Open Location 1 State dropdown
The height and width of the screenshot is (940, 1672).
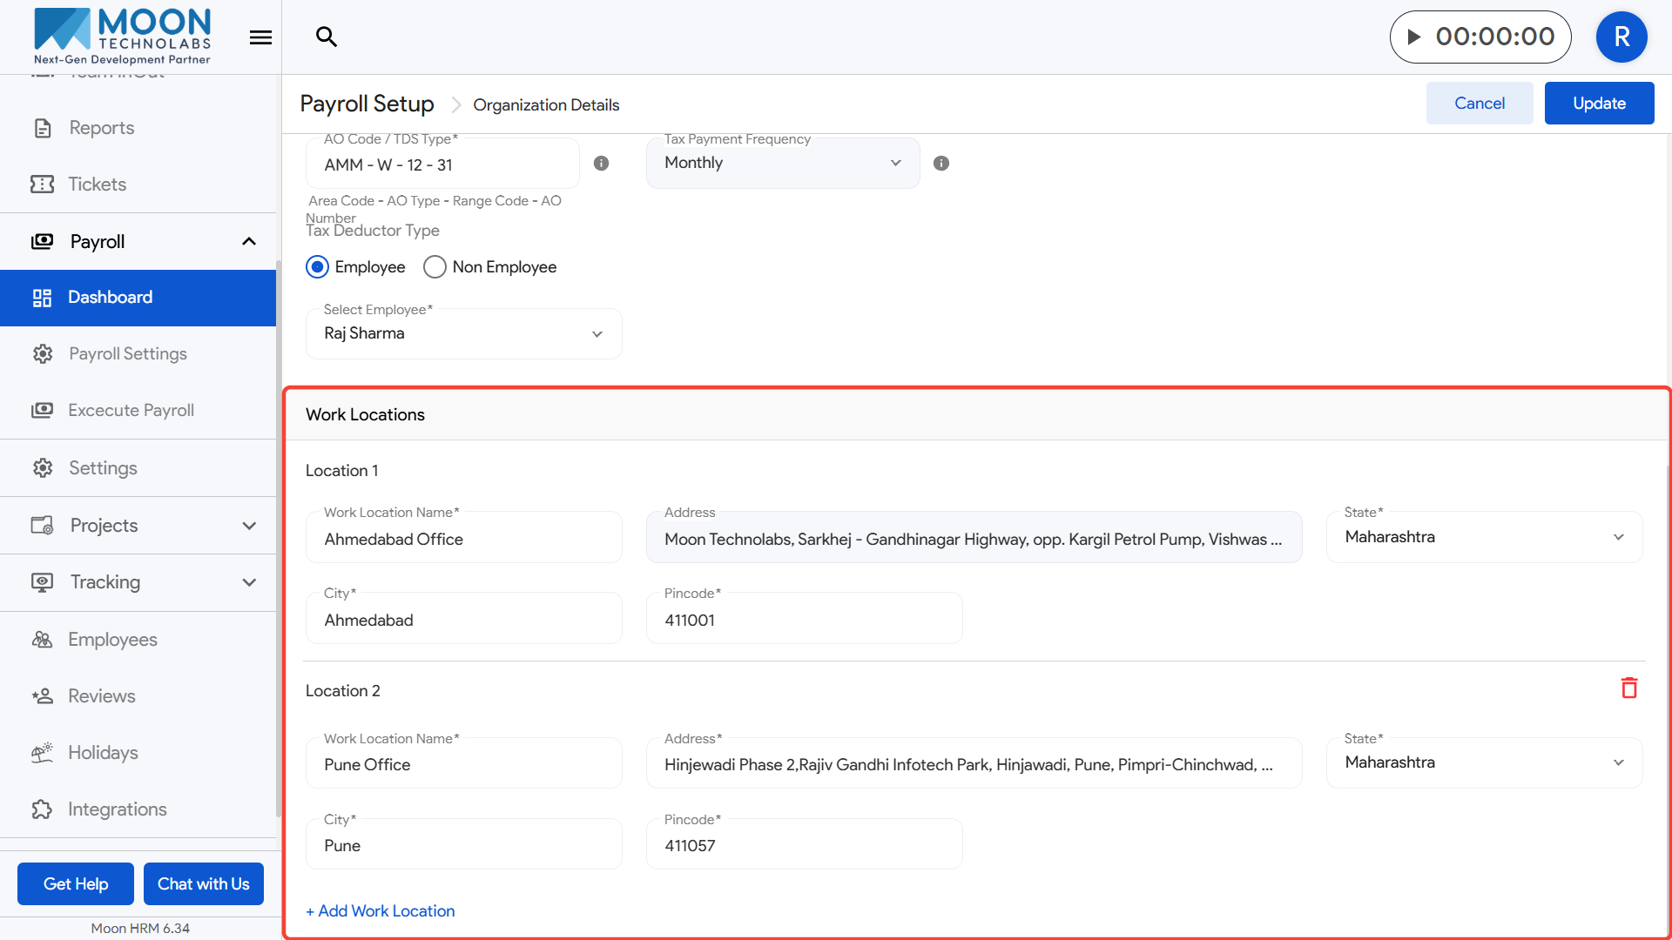coord(1483,537)
